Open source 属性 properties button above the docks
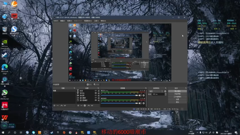The width and height of the screenshot is (240, 135). [89, 85]
